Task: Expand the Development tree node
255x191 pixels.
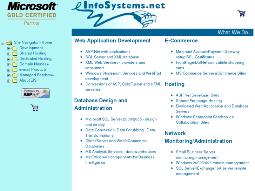Action: pyautogui.click(x=9, y=48)
